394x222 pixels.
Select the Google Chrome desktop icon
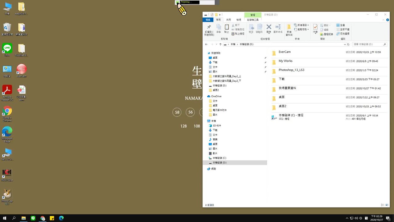(x=7, y=114)
